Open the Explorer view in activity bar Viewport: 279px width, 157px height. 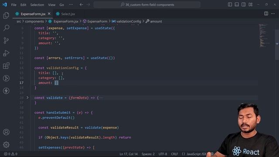tap(6, 16)
